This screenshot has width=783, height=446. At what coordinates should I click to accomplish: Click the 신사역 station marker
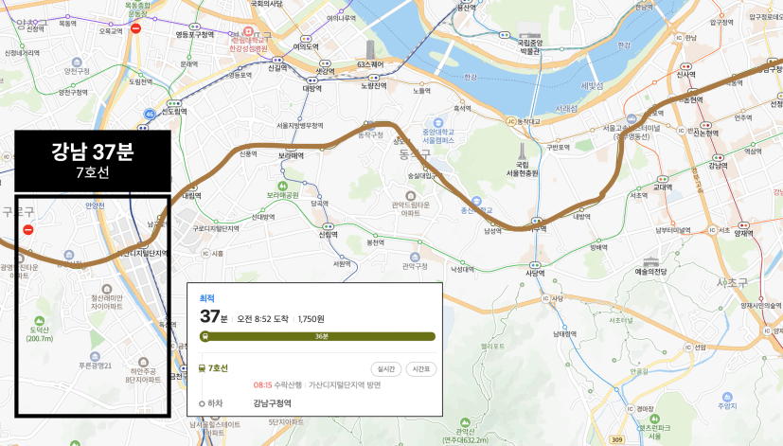point(686,66)
